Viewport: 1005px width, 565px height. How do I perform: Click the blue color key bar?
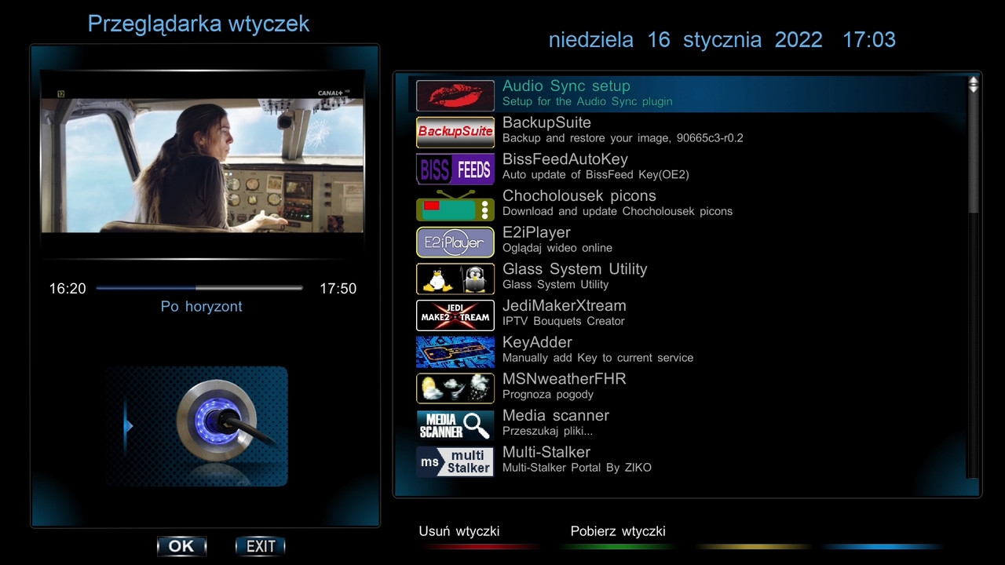point(883,546)
